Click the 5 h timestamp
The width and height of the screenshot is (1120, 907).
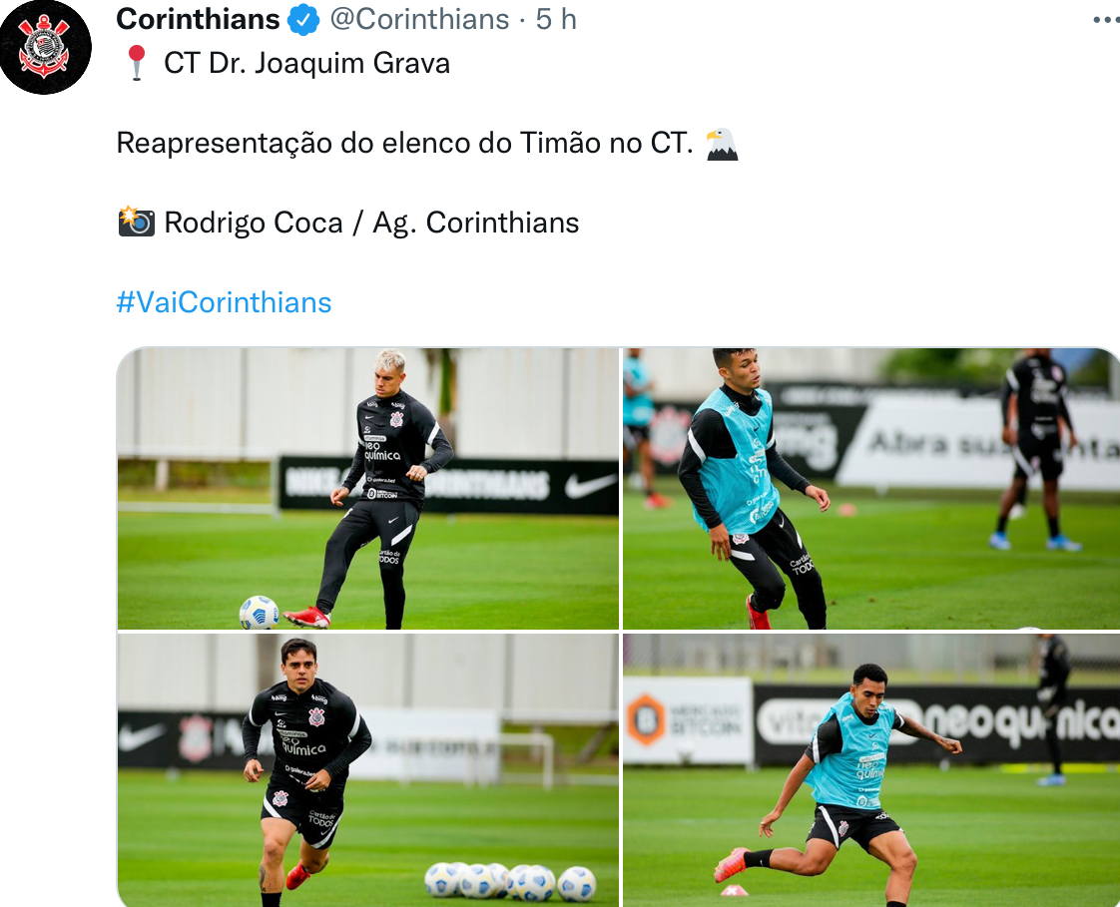[x=556, y=19]
